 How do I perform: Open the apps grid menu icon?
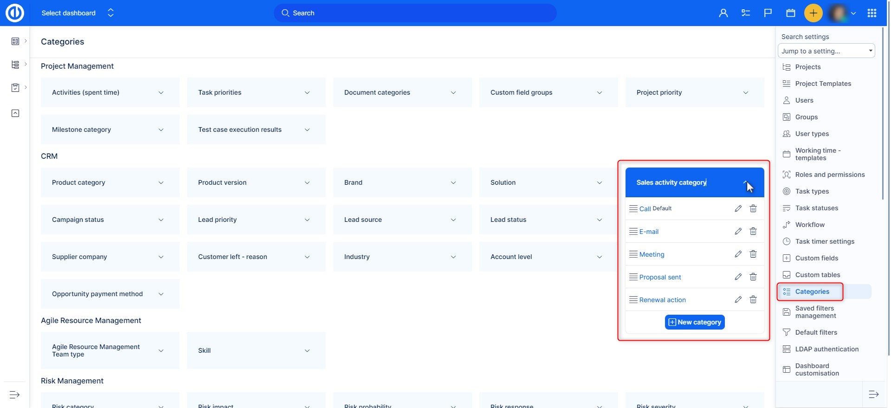tap(872, 13)
